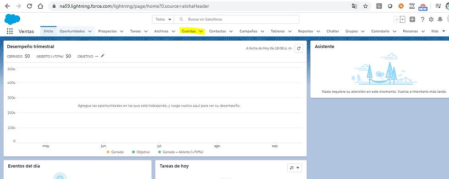449x179 pixels.
Task: Switch to the Chatter tab
Action: 333,31
